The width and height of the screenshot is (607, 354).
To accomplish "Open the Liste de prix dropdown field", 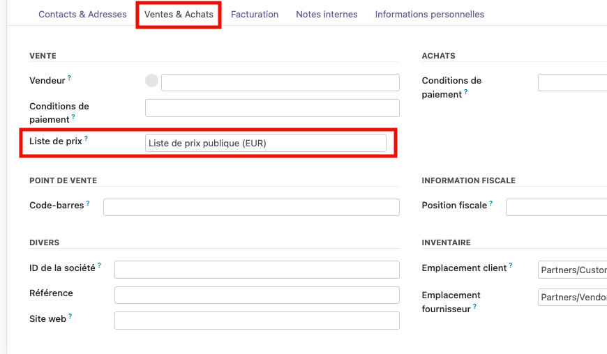I will (265, 143).
